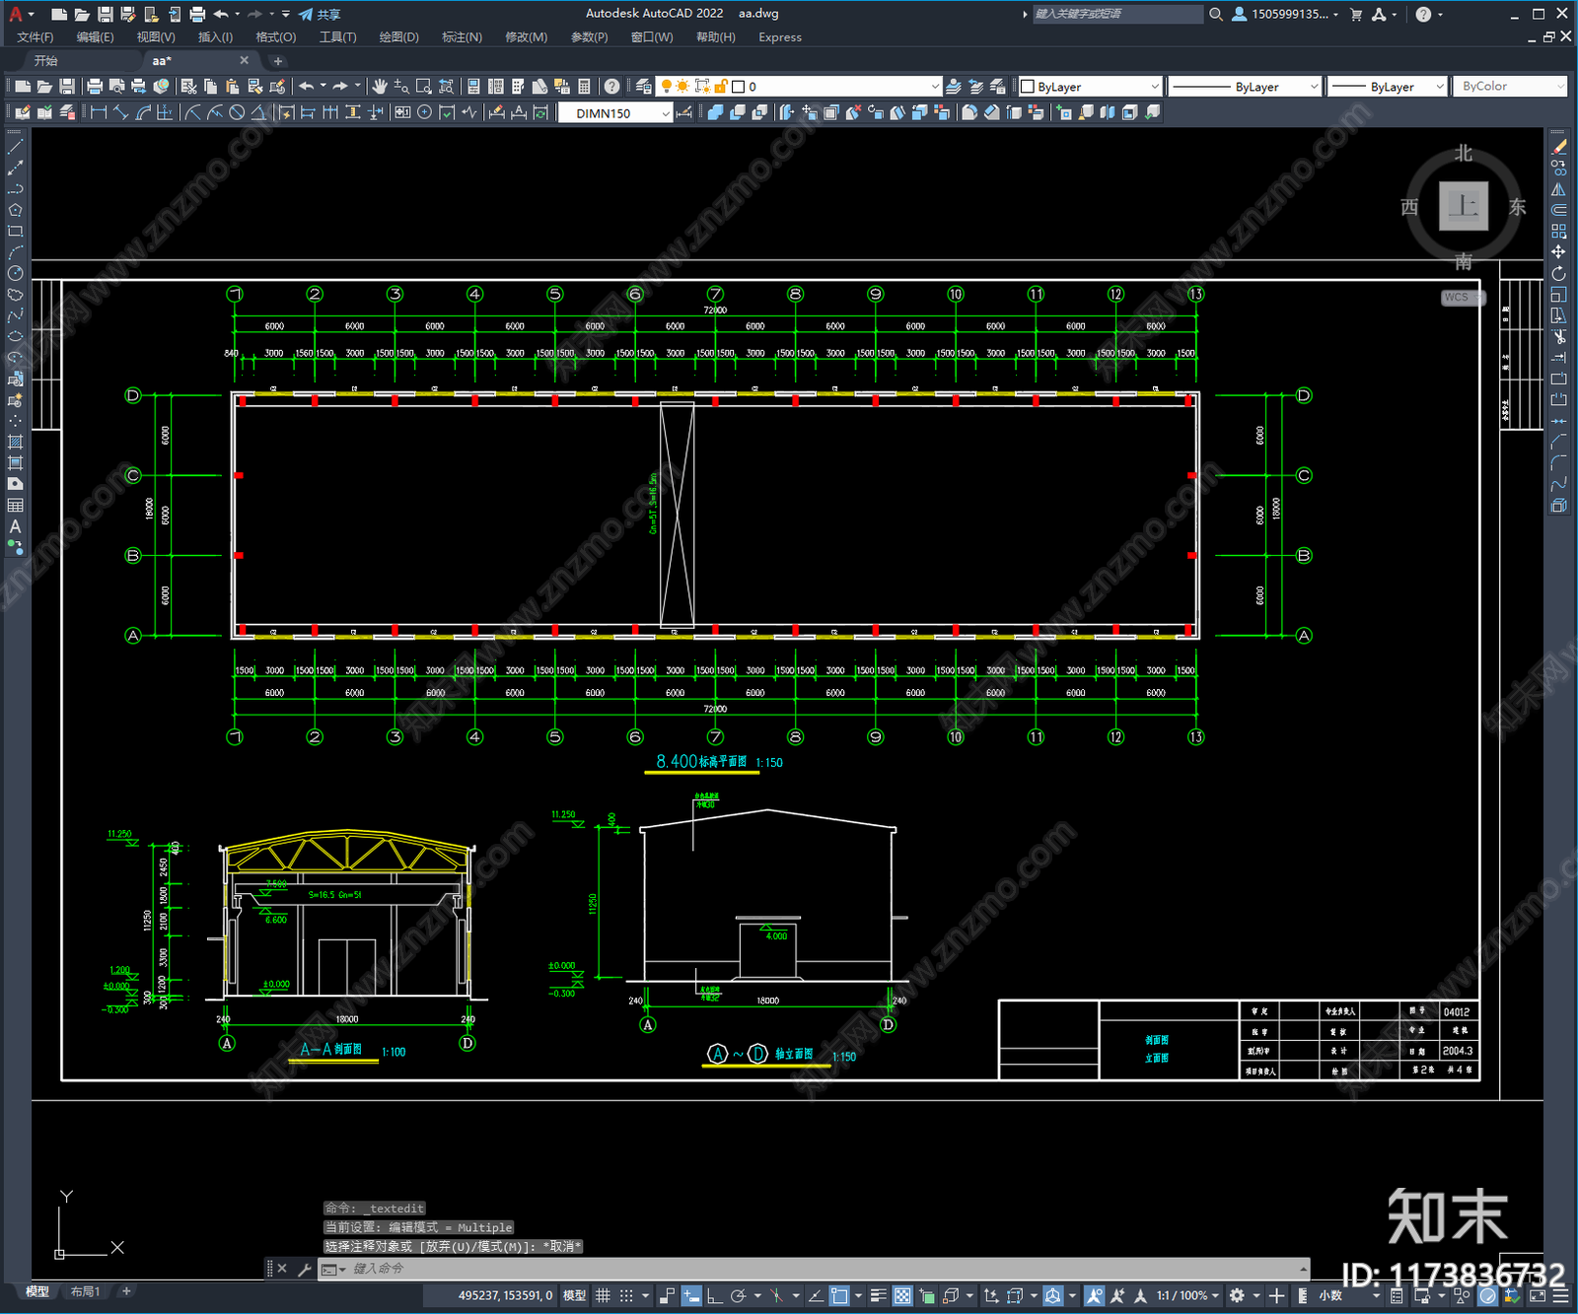
Task: Toggle Object Snap in status bar
Action: pos(839,1295)
